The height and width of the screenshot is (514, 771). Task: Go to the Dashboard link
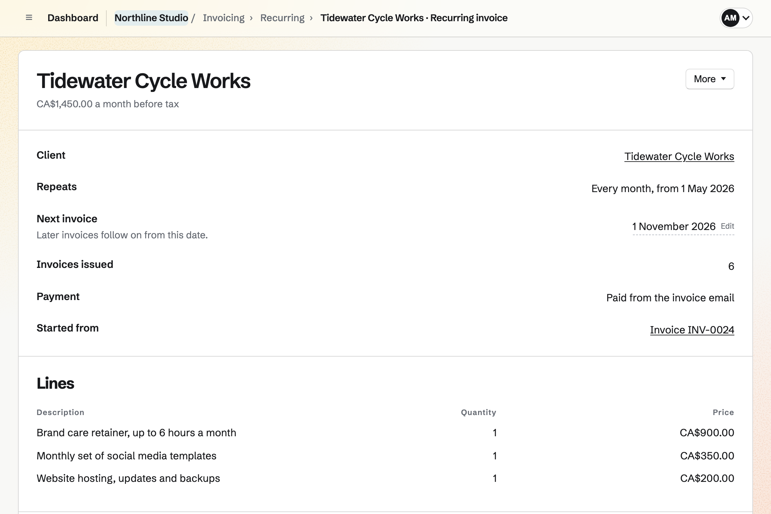click(73, 18)
